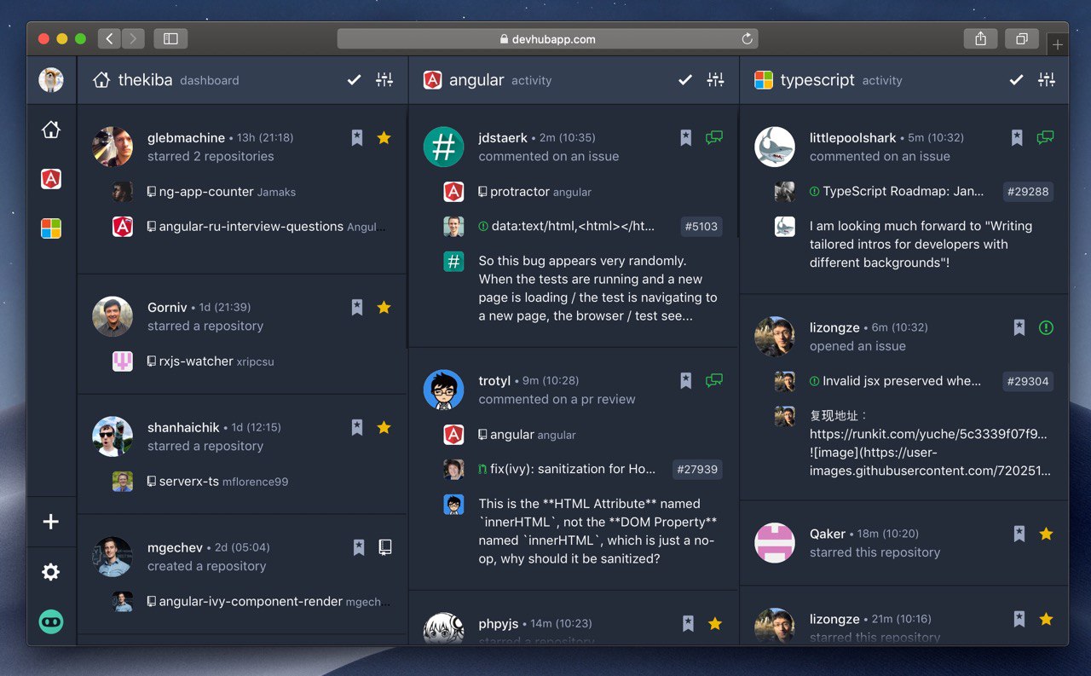Click repository icon on mgechev card

pyautogui.click(x=385, y=547)
